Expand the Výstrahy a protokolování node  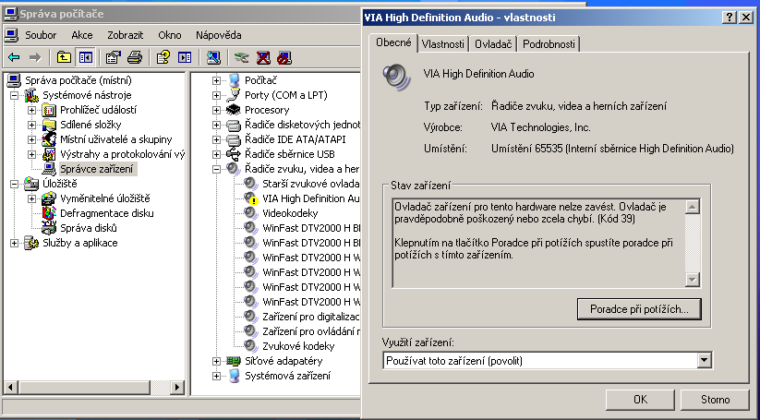click(32, 154)
